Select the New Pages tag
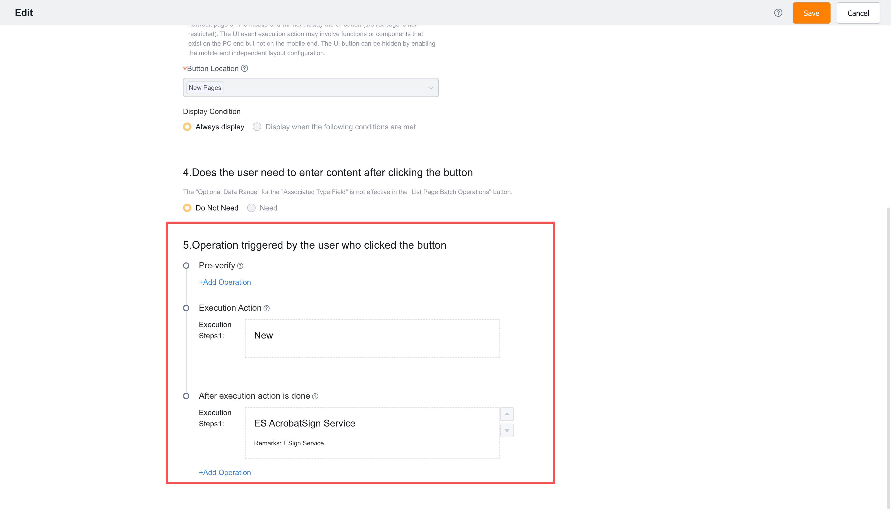The width and height of the screenshot is (891, 510). tap(205, 87)
